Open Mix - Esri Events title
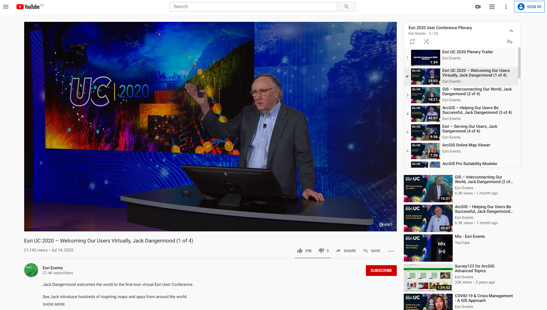 coord(470,236)
